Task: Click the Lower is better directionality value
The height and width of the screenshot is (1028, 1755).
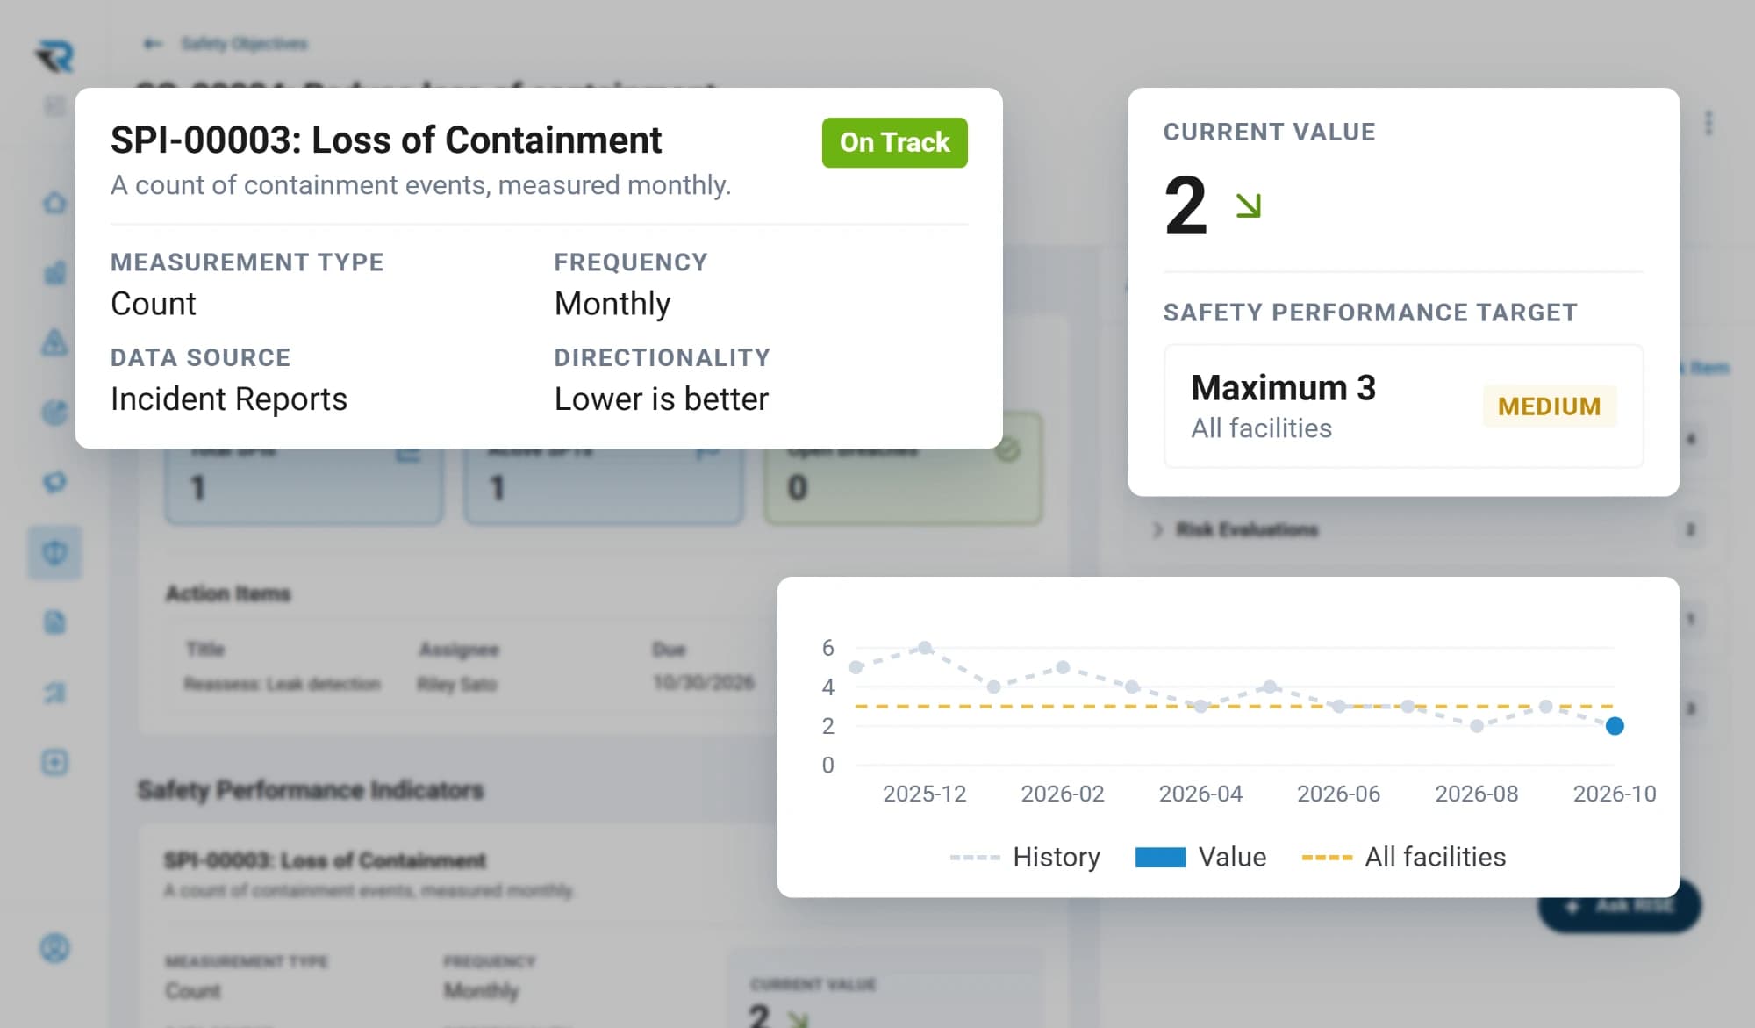Action: (x=662, y=399)
